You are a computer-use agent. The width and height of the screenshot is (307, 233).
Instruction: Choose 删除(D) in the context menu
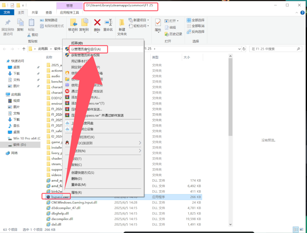pyautogui.click(x=77, y=179)
